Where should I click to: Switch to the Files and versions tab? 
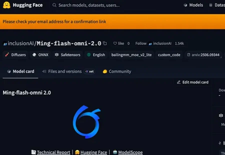(x=65, y=71)
